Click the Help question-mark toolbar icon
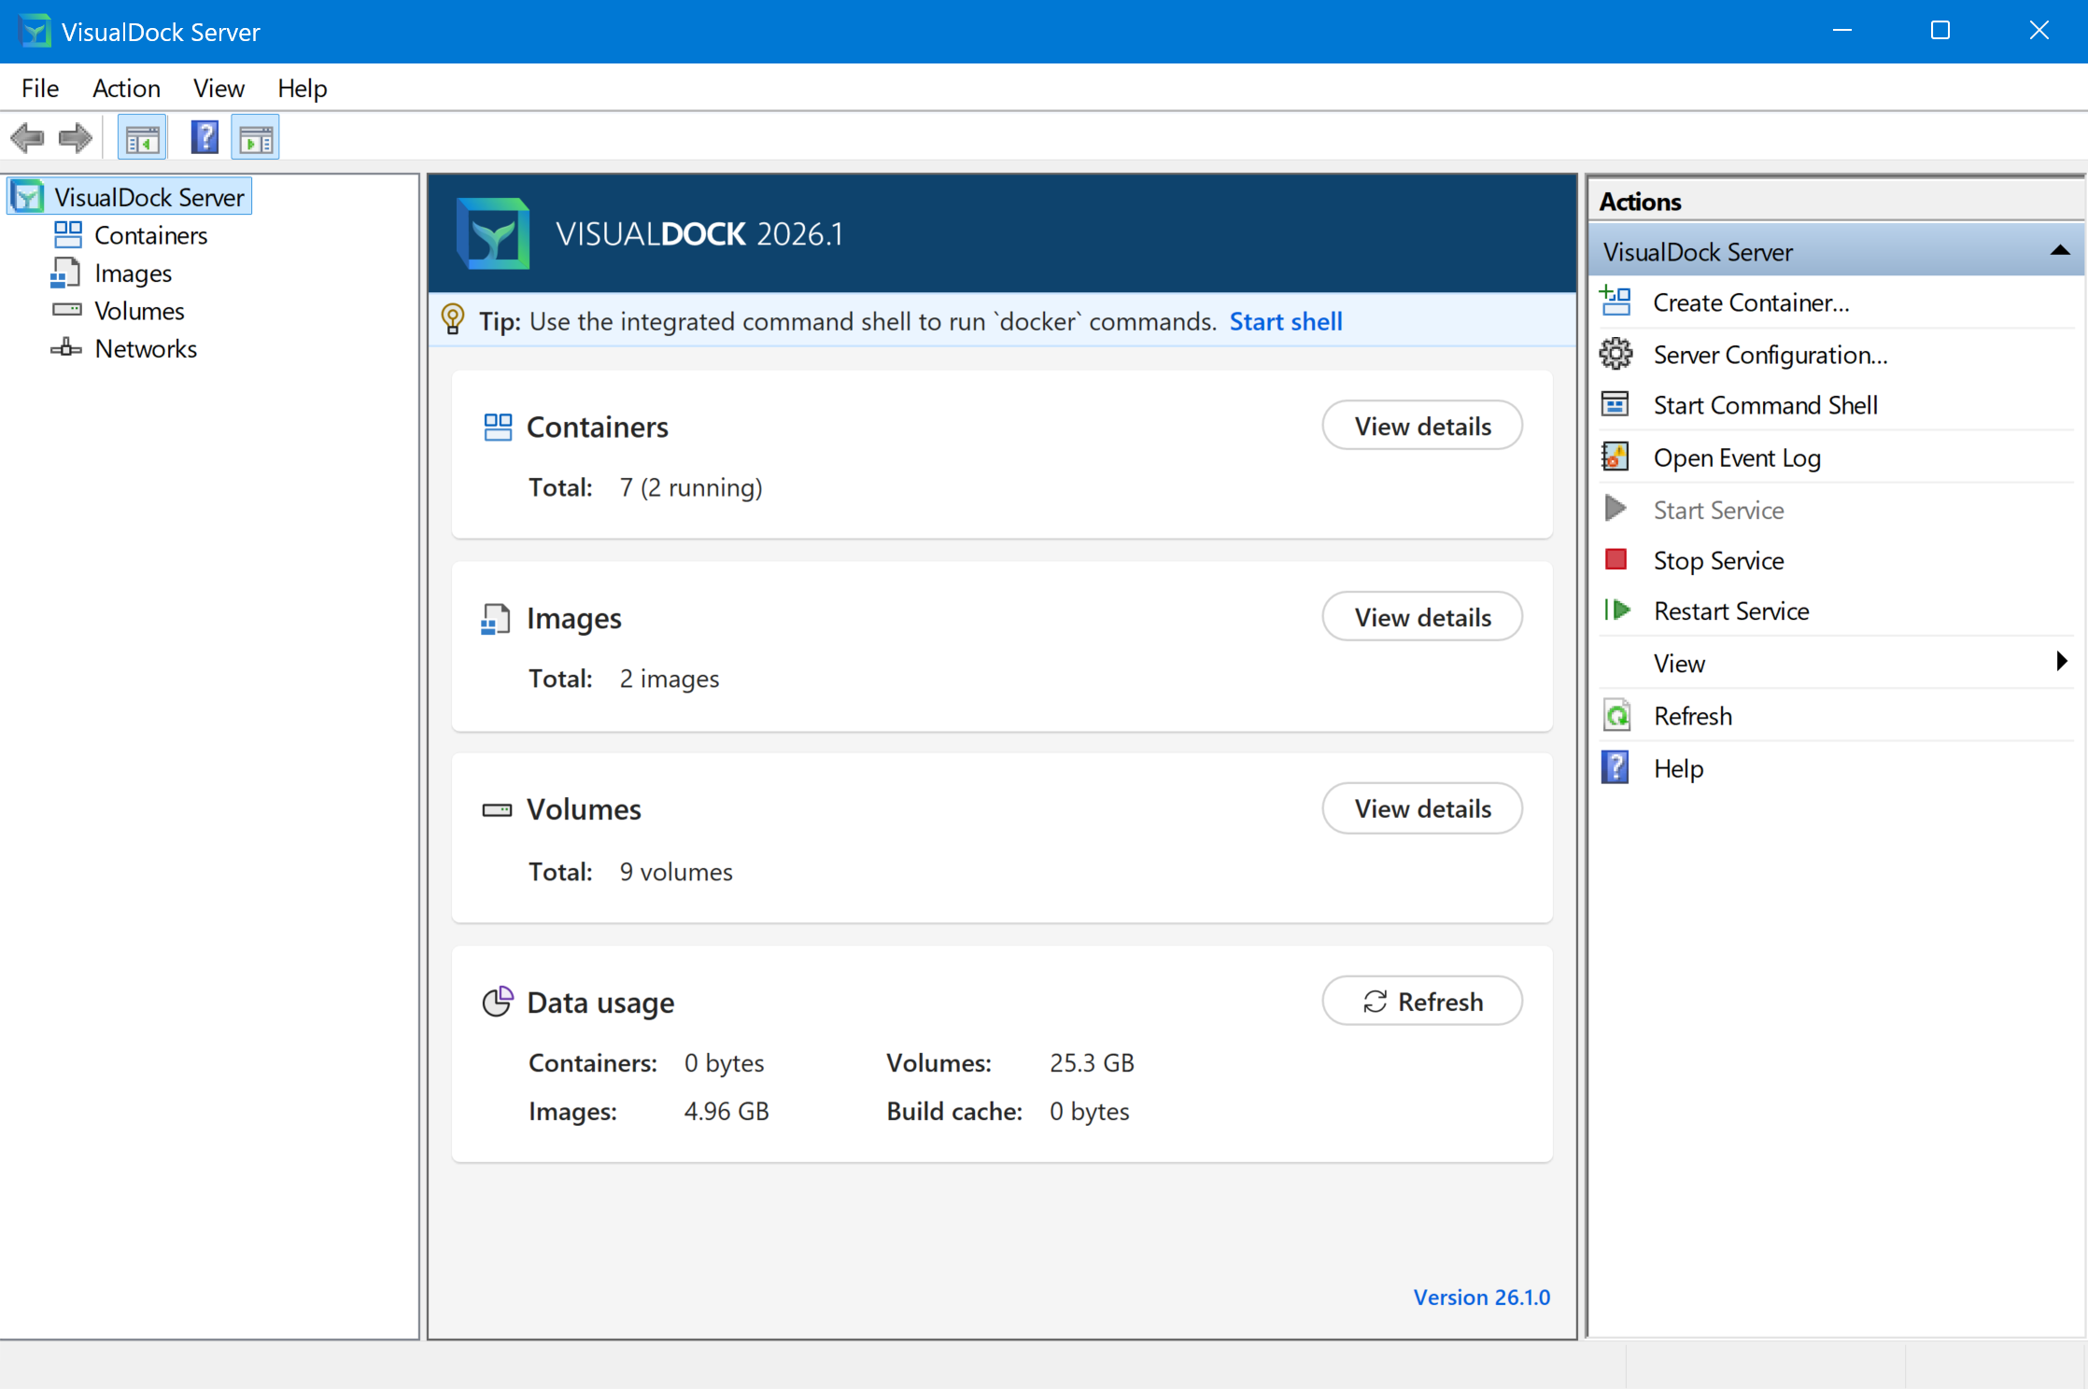 point(205,138)
